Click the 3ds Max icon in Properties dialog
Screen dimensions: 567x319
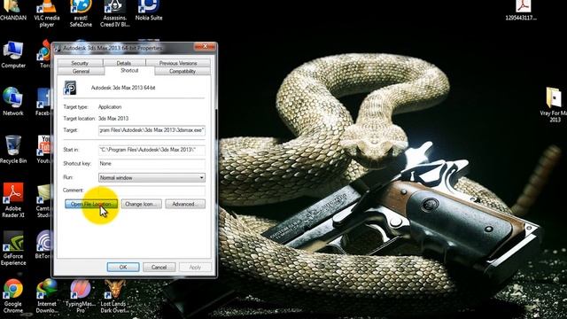click(70, 88)
